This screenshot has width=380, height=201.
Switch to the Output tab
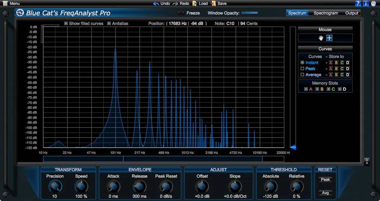(x=352, y=13)
